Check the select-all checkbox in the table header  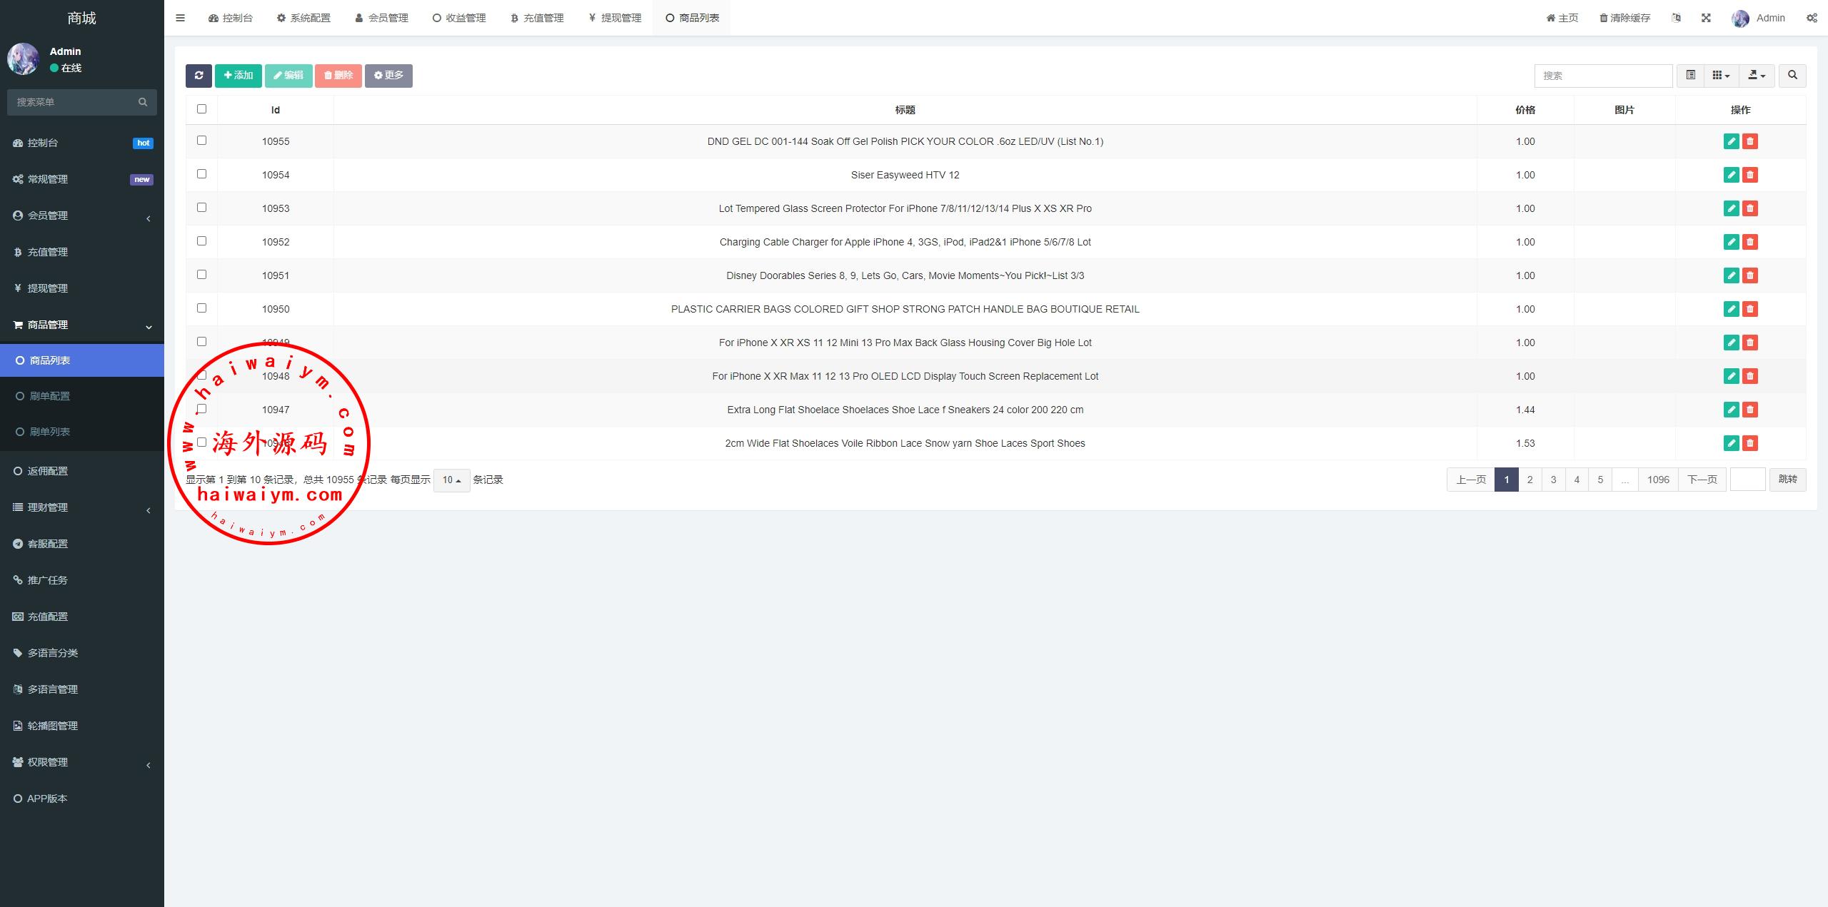pyautogui.click(x=201, y=109)
